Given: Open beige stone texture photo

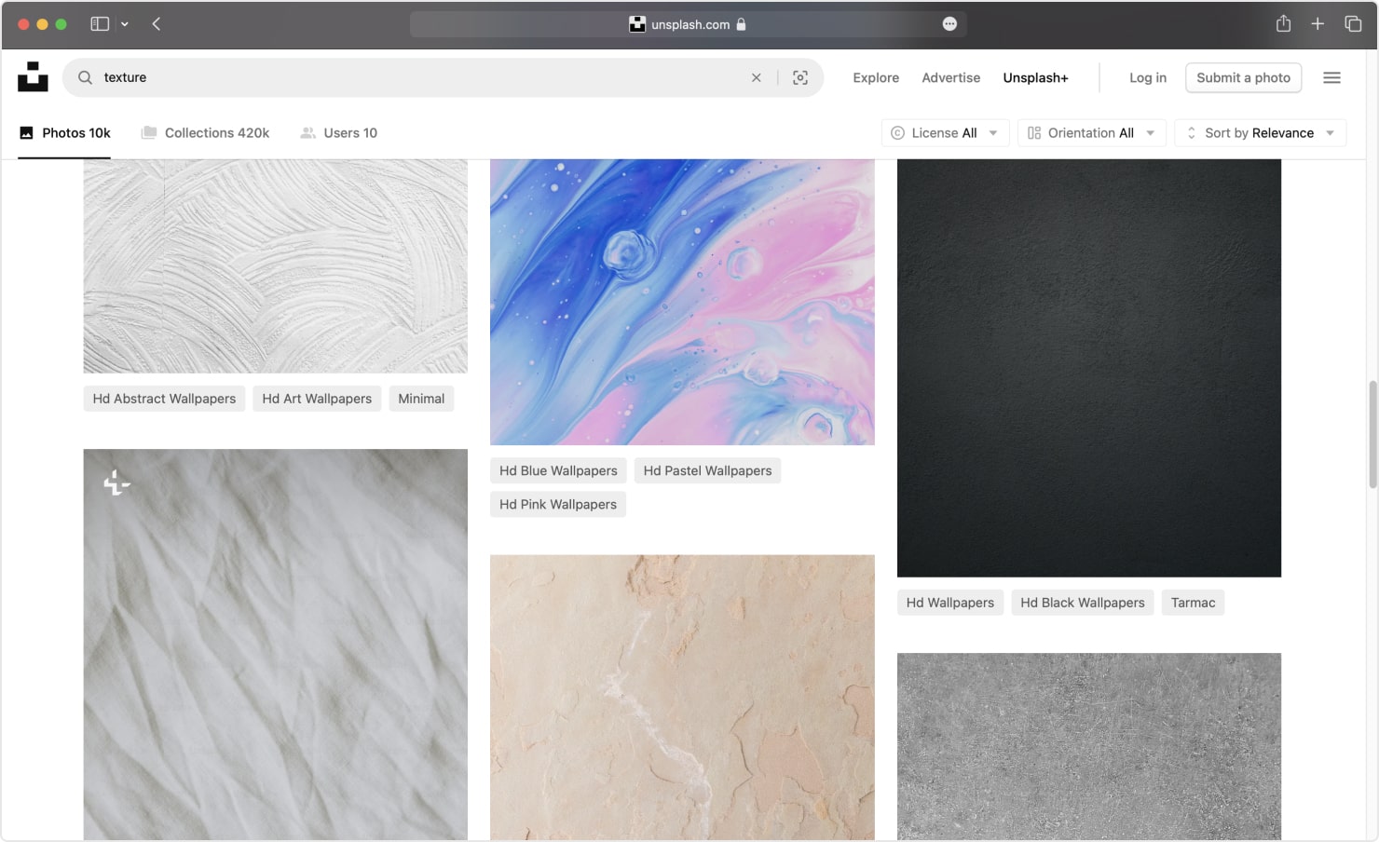Looking at the screenshot, I should click(x=682, y=698).
